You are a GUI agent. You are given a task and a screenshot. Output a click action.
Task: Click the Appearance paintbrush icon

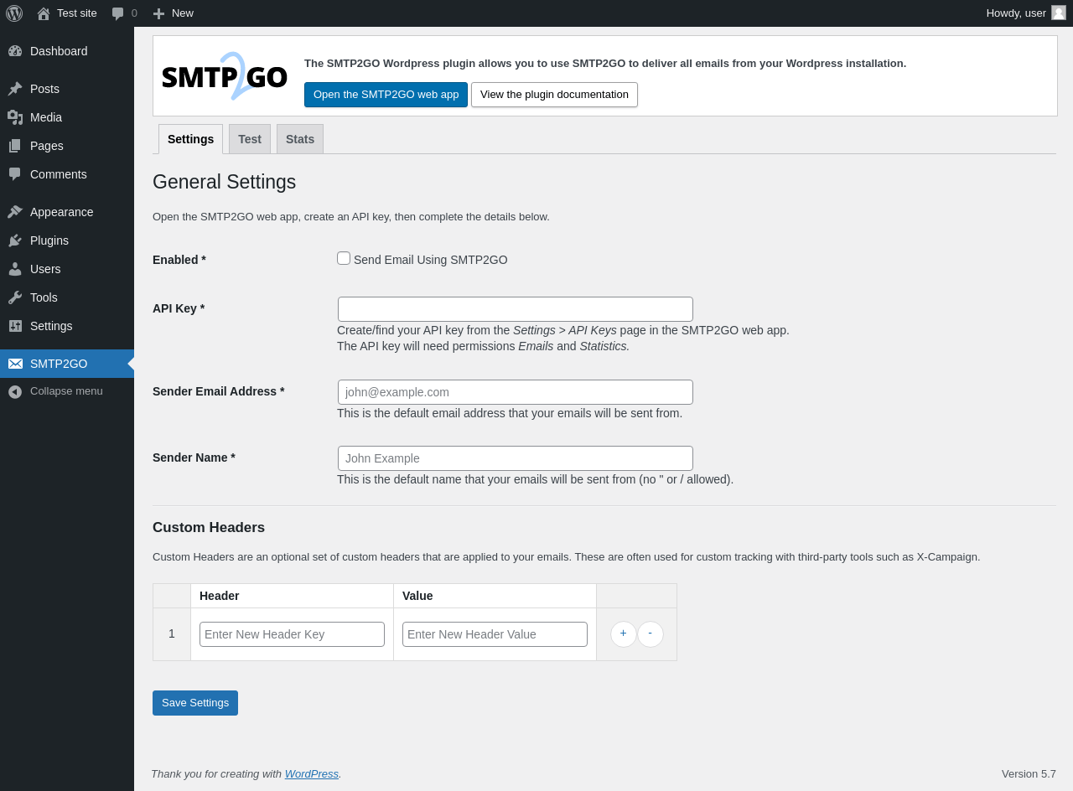pyautogui.click(x=15, y=212)
